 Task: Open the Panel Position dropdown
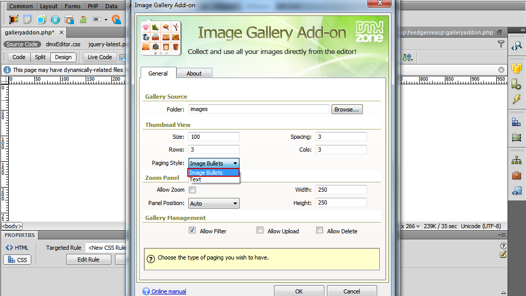click(213, 203)
